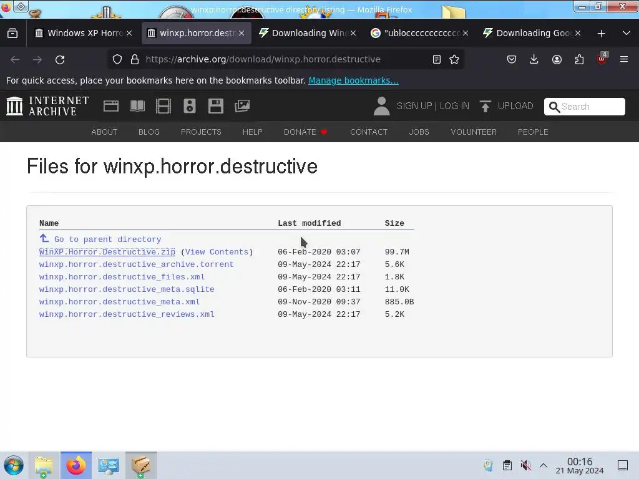Viewport: 639px width, 479px height.
Task: Open the BLOG menu item
Action: click(149, 132)
